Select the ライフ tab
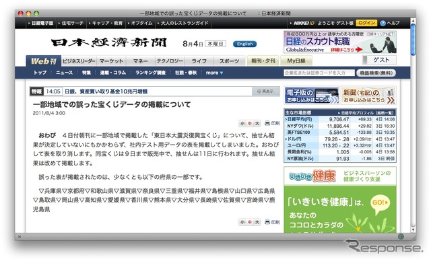431x261 pixels. click(x=199, y=61)
